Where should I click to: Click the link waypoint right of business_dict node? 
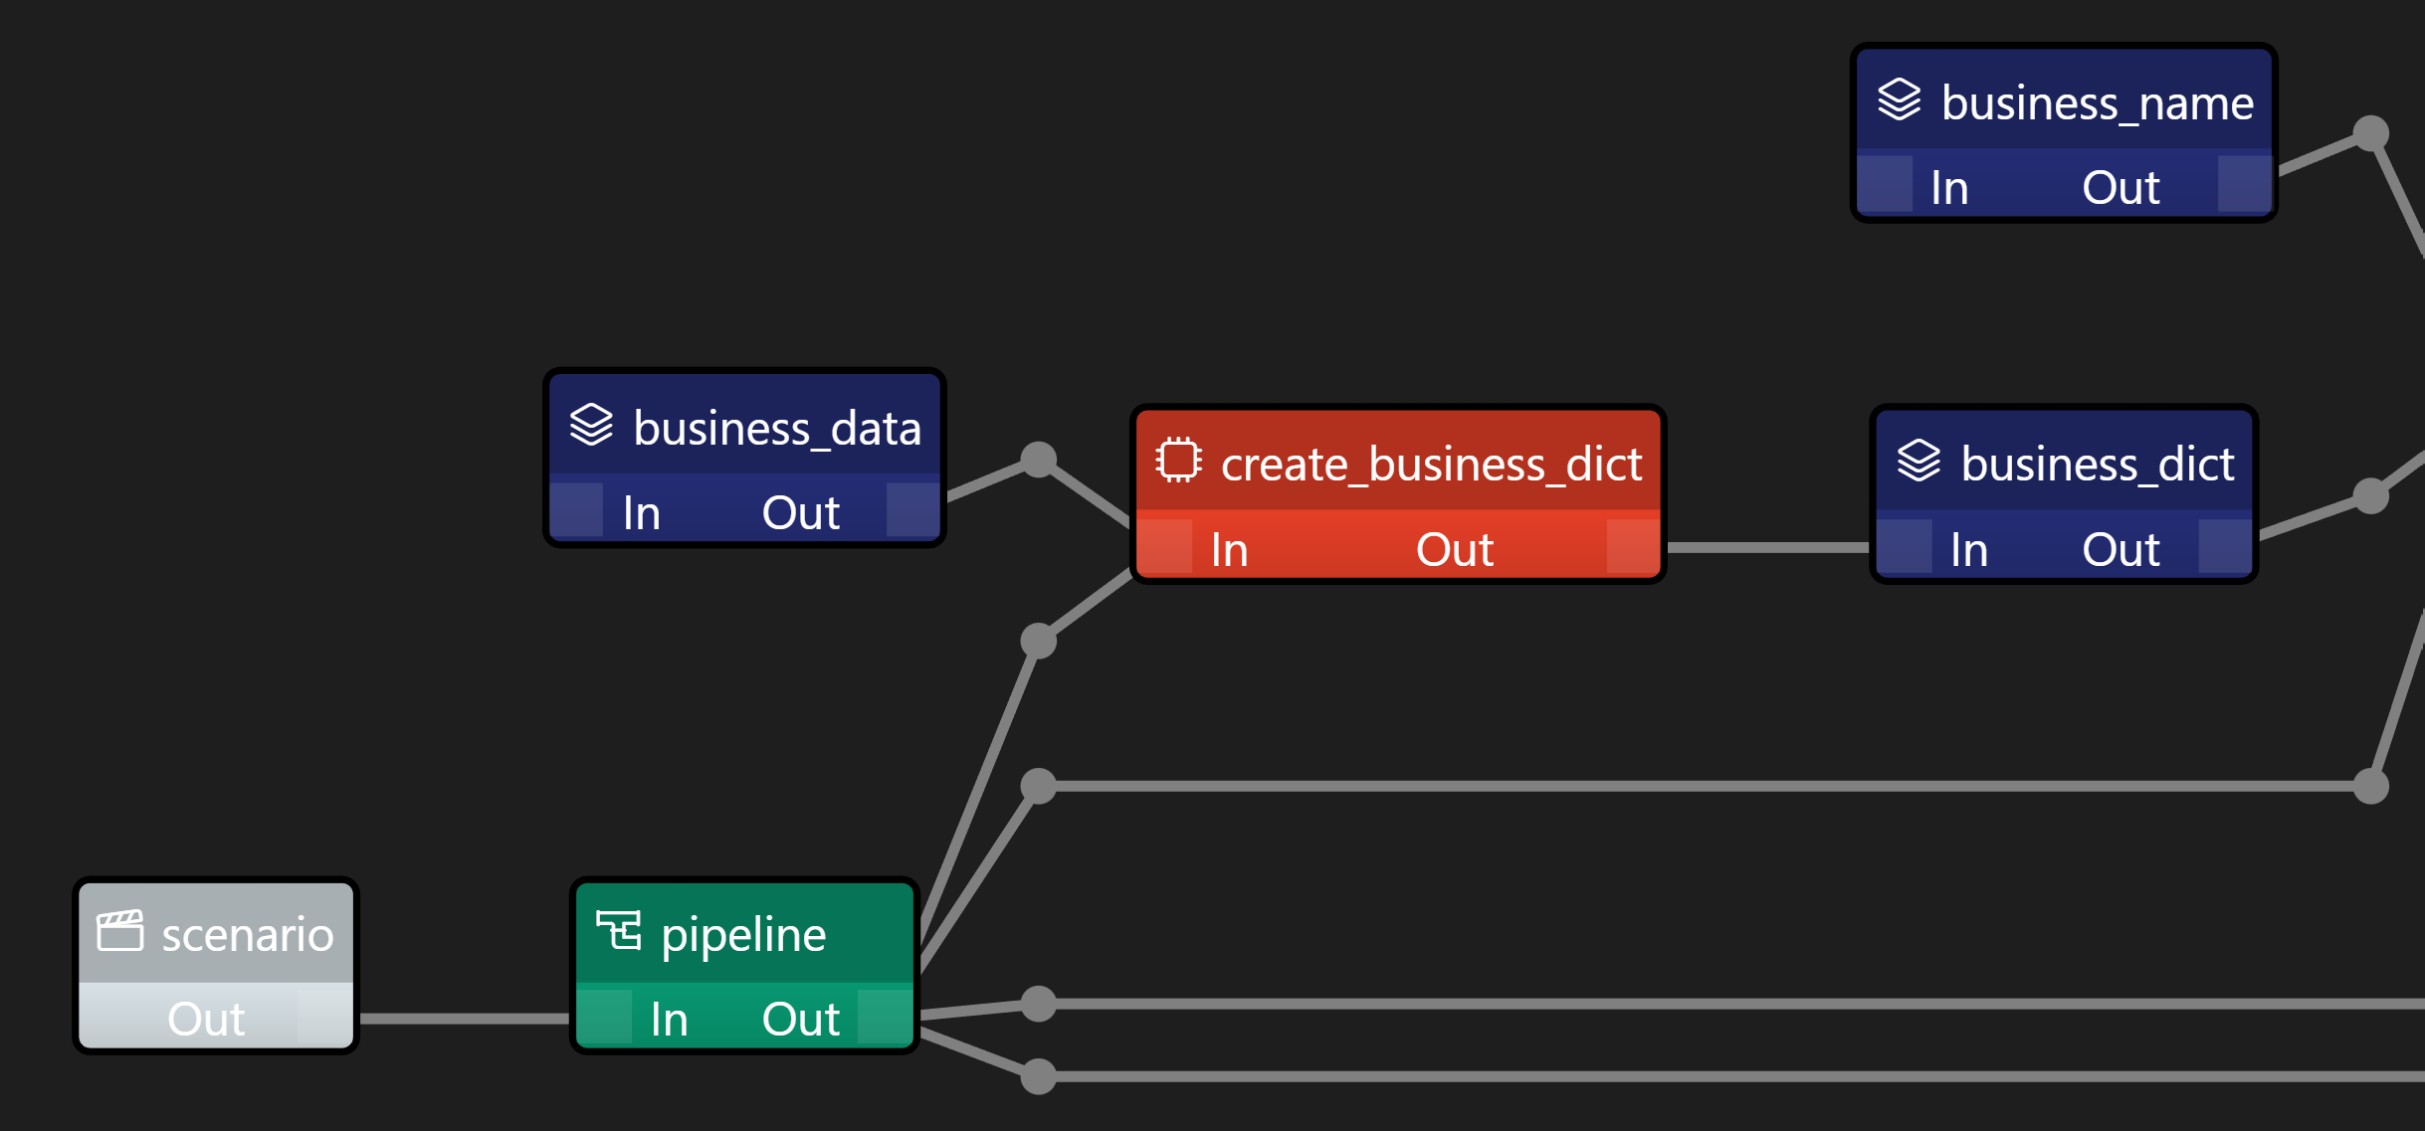pyautogui.click(x=2371, y=495)
